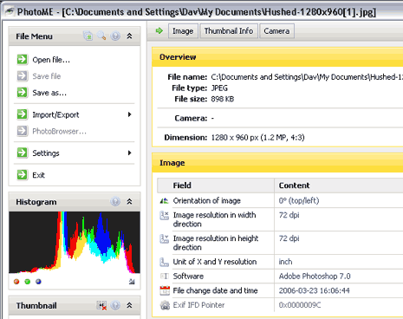Viewport: 403px width, 319px height.
Task: Click the histogram mode icon at bottom right
Action: pyautogui.click(x=132, y=282)
